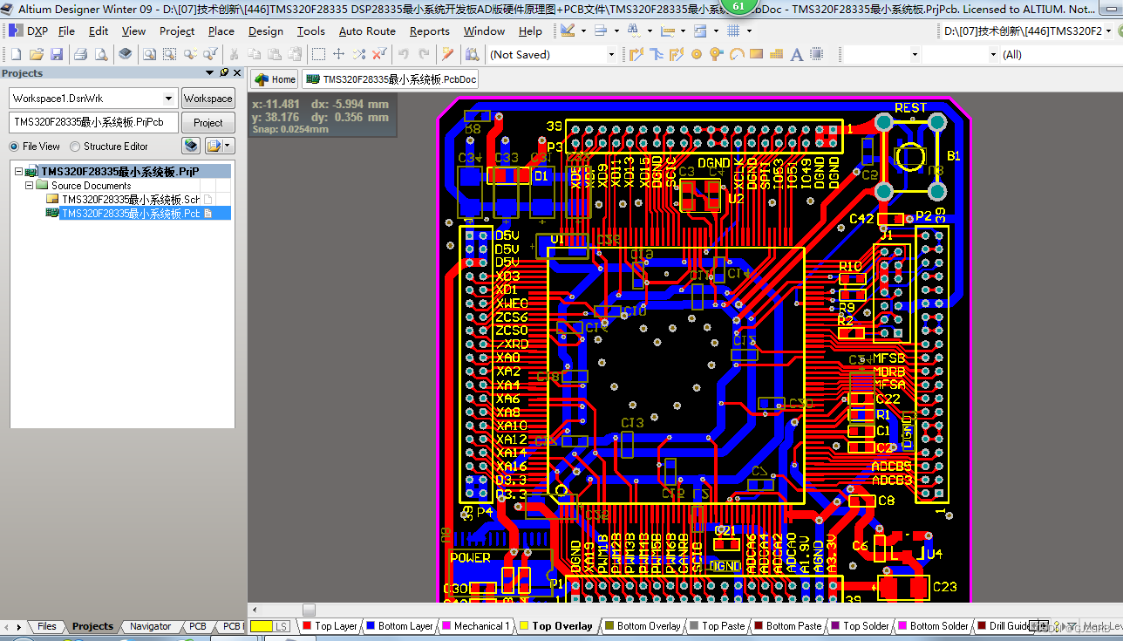This screenshot has width=1123, height=641.
Task: Select the Mechanical 1 layer tab
Action: click(474, 626)
